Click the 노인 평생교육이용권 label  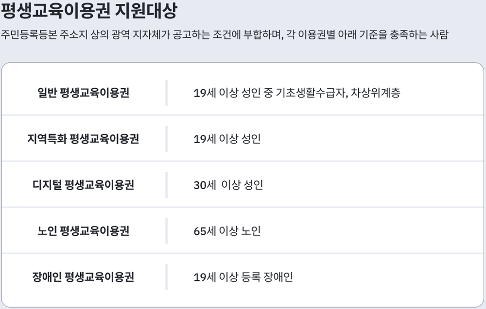click(x=83, y=231)
